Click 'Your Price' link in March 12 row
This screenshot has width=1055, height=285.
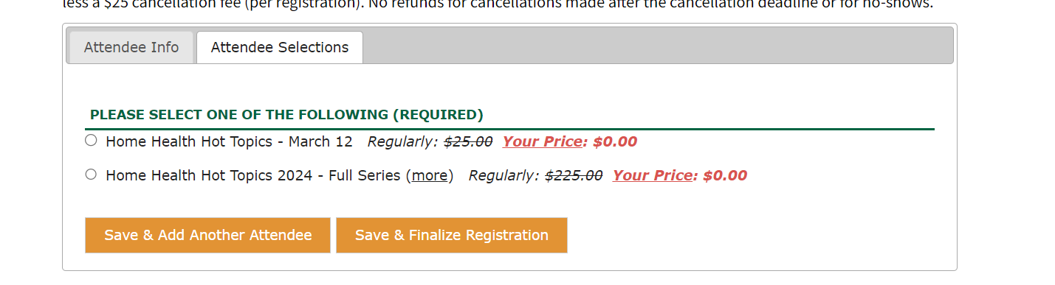[543, 141]
